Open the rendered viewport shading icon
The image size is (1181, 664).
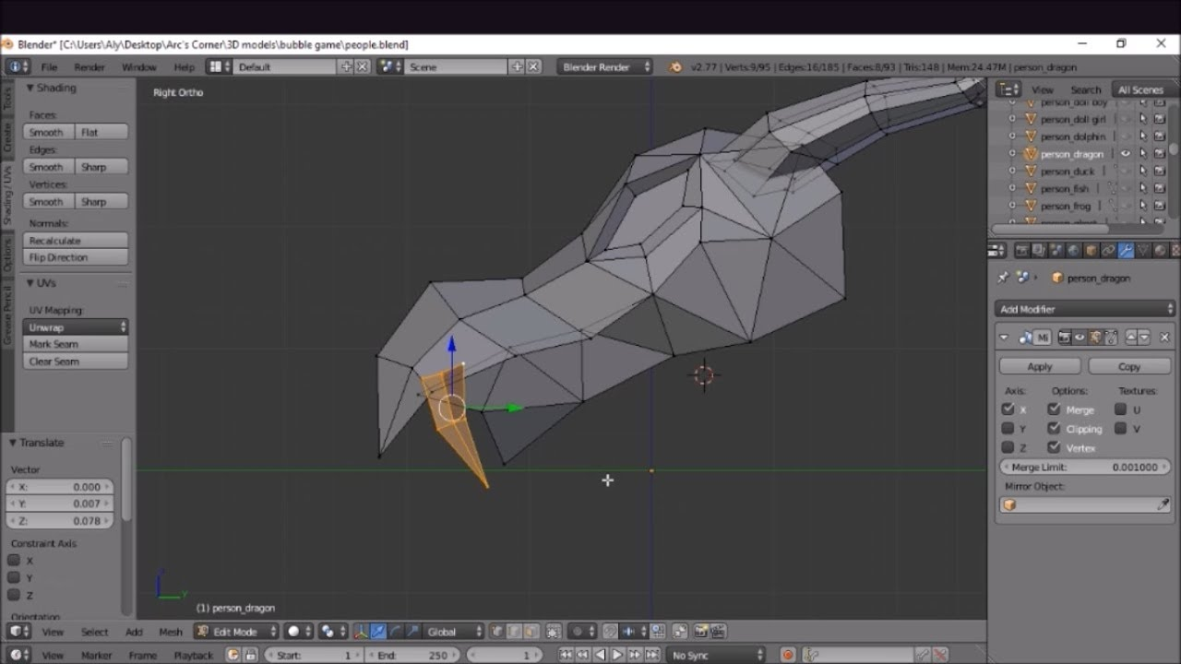point(294,633)
